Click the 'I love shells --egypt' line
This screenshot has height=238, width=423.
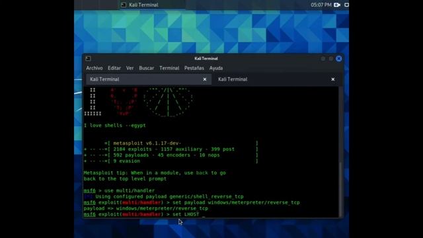click(x=114, y=125)
